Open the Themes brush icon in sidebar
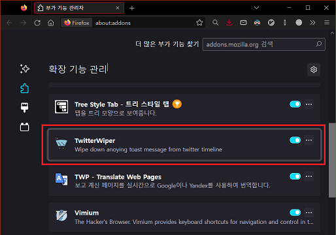The width and height of the screenshot is (336, 235). point(24,108)
